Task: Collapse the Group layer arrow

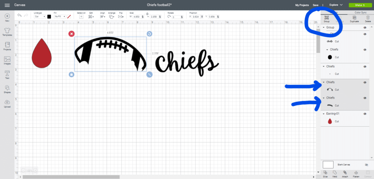Action: (x=324, y=28)
